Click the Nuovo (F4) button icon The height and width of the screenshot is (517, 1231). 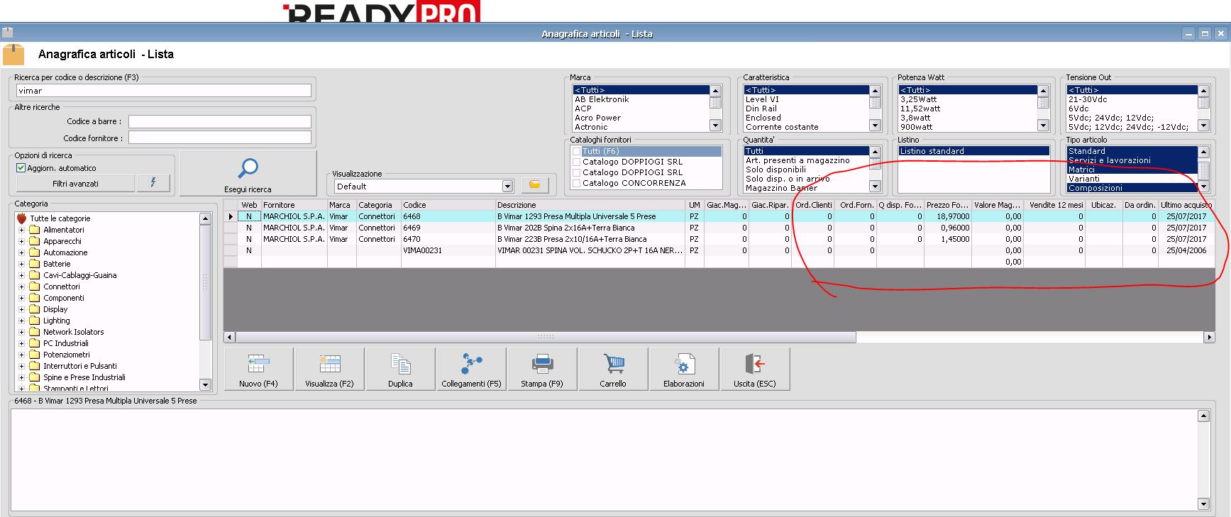(258, 364)
